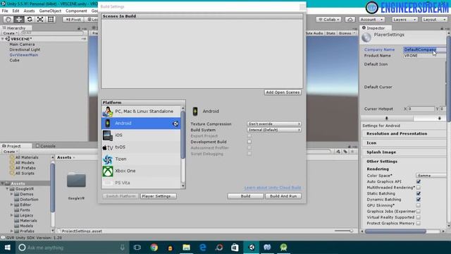Enable Protect Graphics Memory checkbox
The width and height of the screenshot is (451, 254).
coord(419,223)
